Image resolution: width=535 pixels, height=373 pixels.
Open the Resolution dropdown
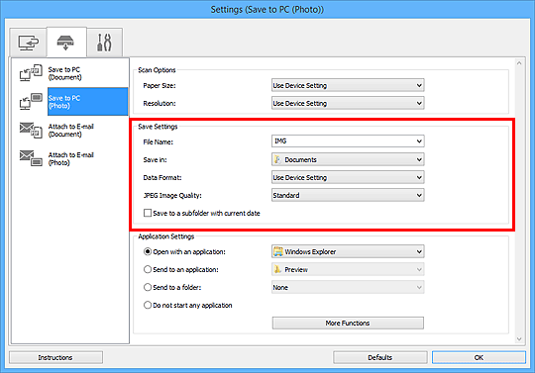coord(348,103)
